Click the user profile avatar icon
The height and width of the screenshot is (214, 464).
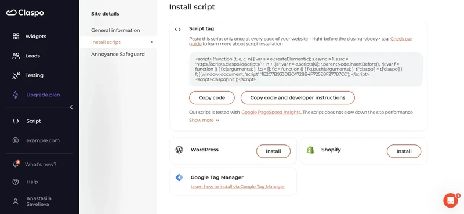pyautogui.click(x=16, y=202)
